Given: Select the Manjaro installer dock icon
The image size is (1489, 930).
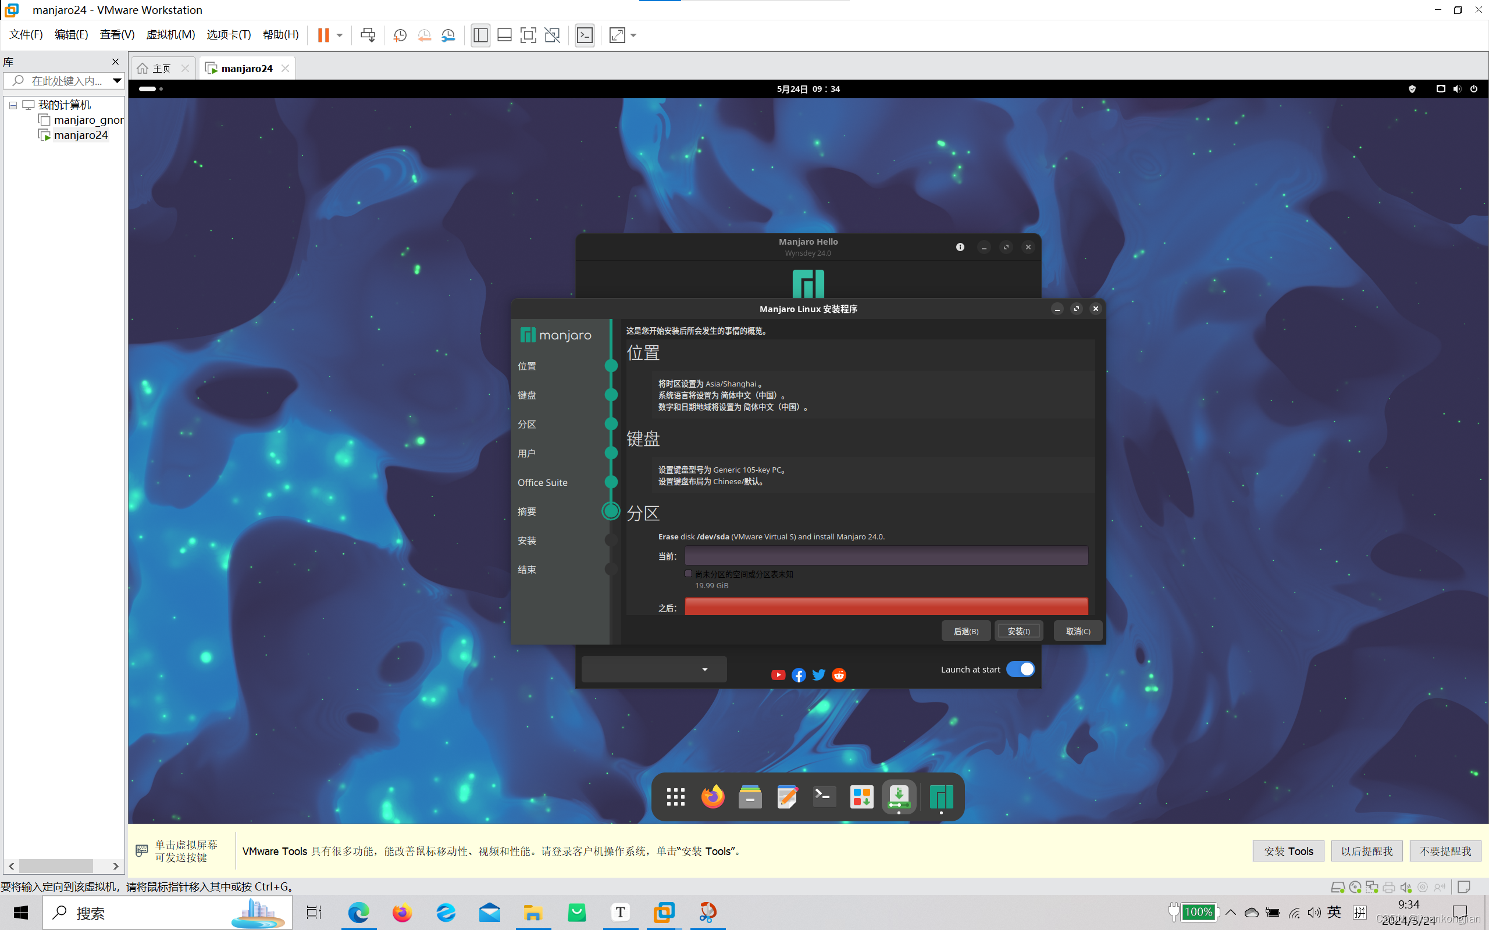Looking at the screenshot, I should coord(899,796).
